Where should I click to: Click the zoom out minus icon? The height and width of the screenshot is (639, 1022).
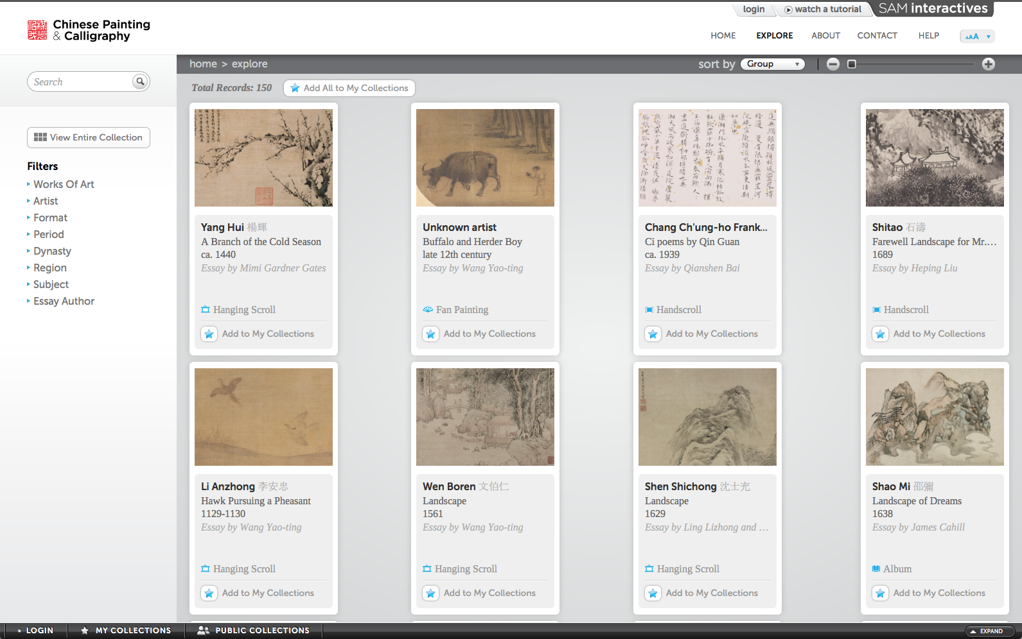(x=833, y=64)
